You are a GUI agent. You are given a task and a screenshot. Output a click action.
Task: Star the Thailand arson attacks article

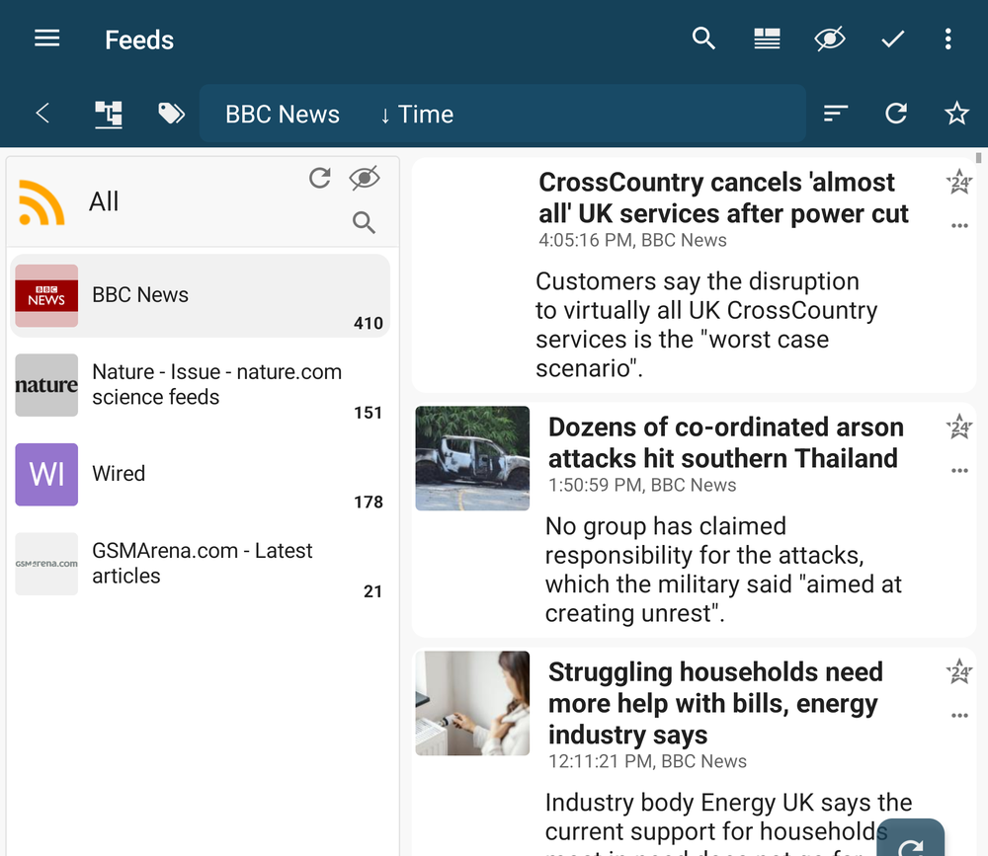tap(959, 428)
